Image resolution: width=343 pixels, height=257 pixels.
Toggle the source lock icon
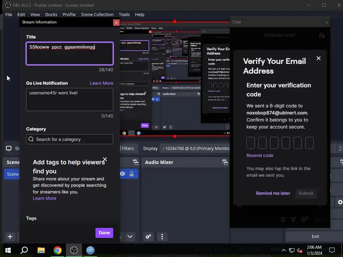point(132,174)
